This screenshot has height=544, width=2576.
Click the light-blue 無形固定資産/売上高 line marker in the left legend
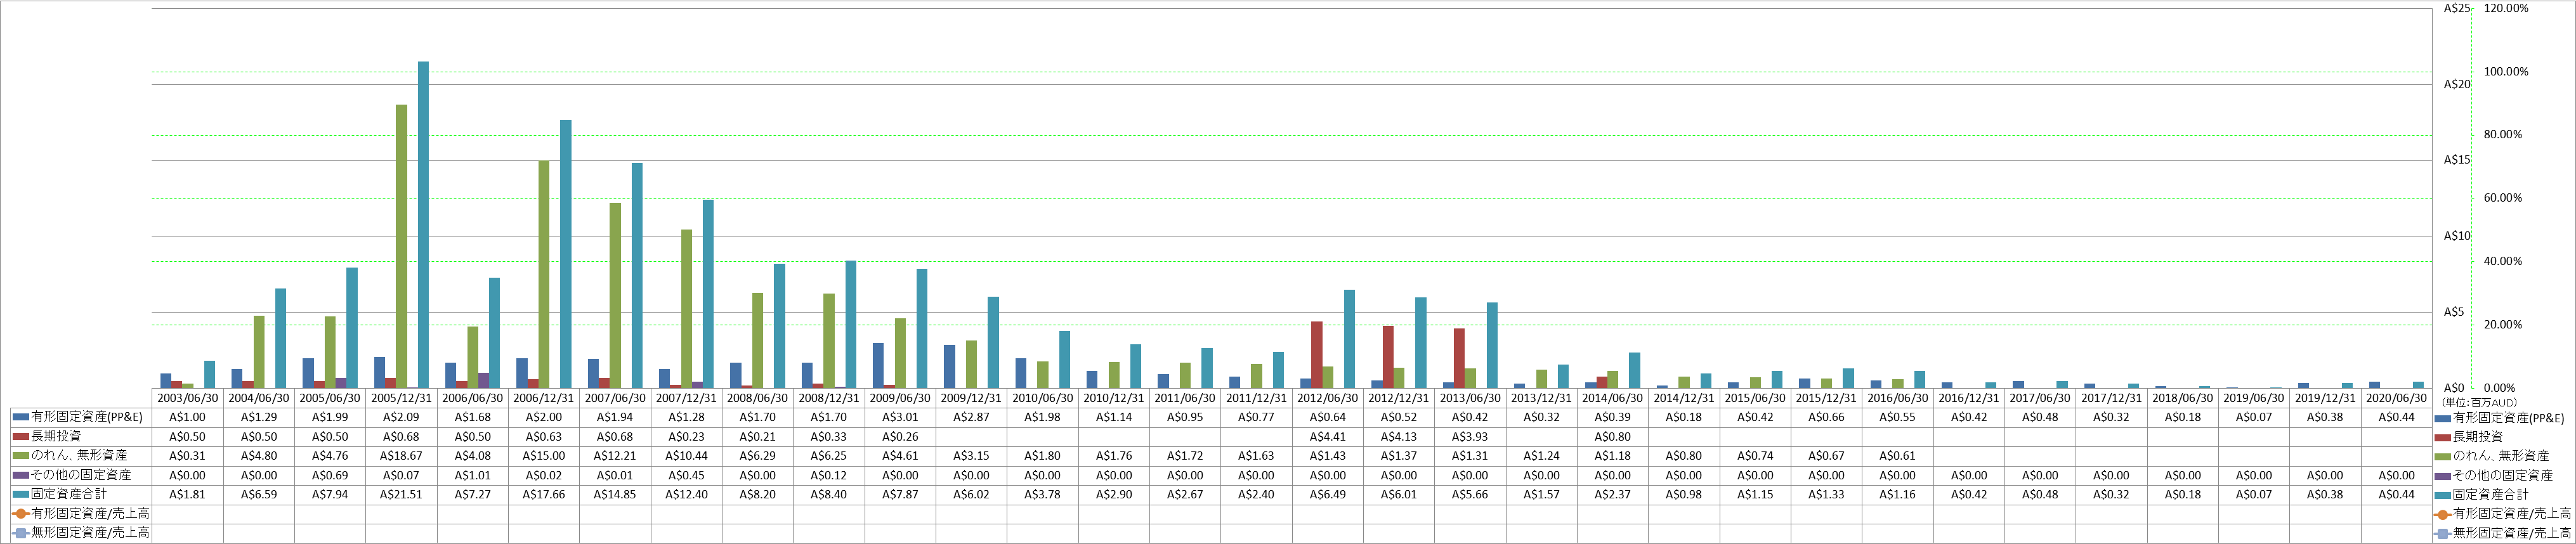21,533
